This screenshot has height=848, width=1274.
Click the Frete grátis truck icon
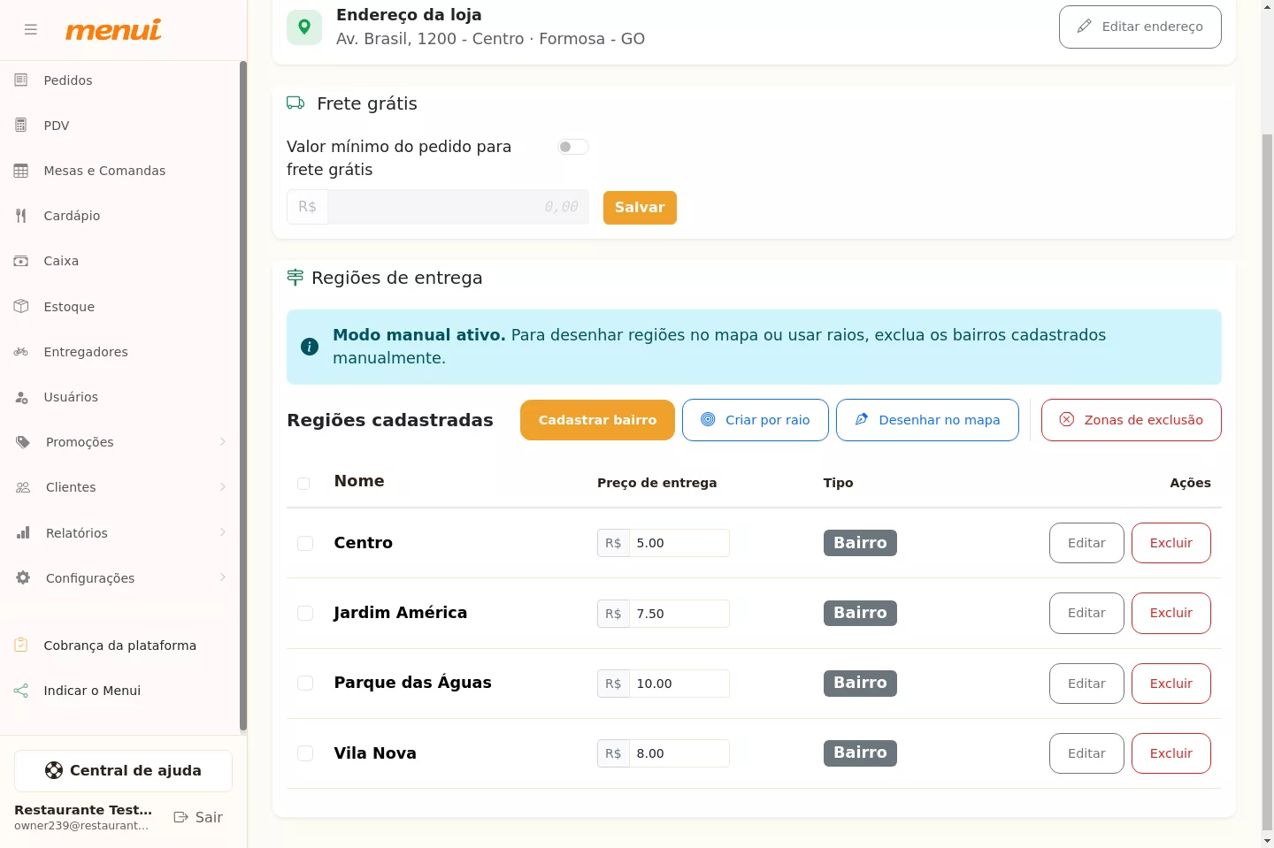(x=295, y=103)
